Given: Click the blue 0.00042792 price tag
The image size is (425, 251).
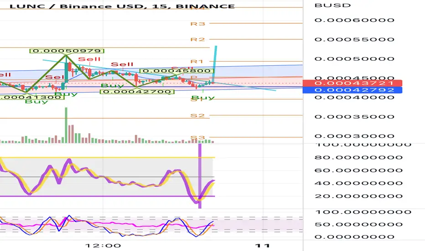Looking at the screenshot, I should point(352,90).
